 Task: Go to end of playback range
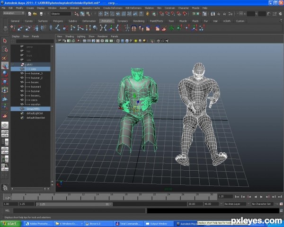(x=280, y=197)
